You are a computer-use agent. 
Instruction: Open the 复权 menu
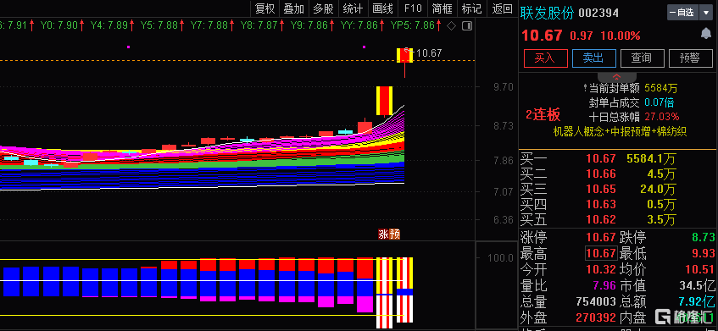265,8
